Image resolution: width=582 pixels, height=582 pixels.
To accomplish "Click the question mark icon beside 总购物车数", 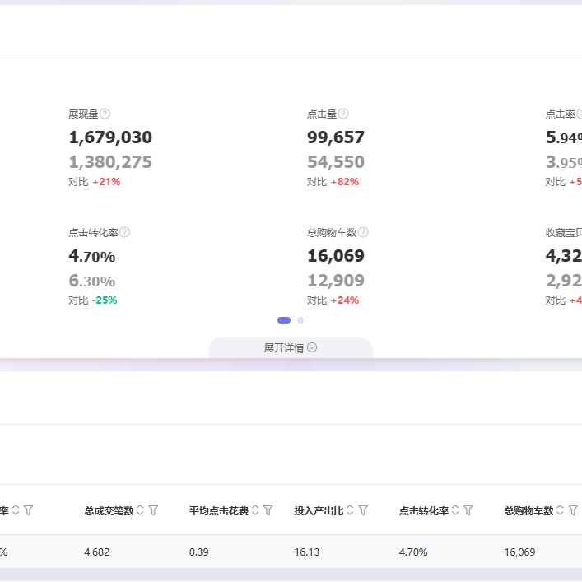I will (x=363, y=233).
